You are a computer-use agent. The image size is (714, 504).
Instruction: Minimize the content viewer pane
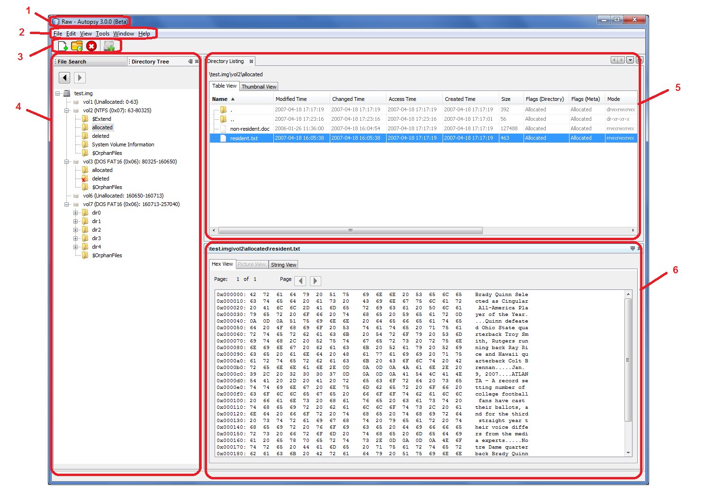633,249
